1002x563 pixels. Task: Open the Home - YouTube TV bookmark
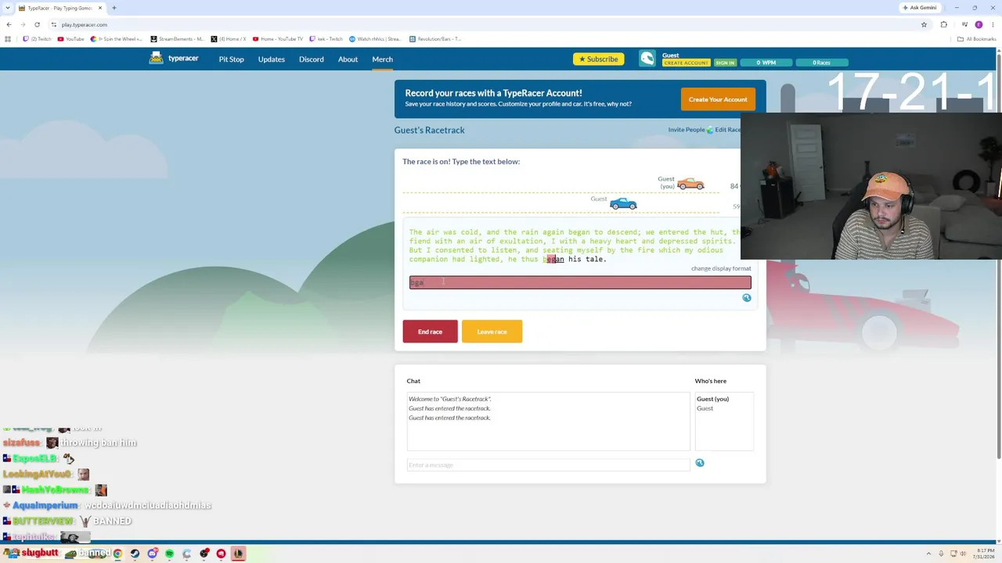click(x=278, y=39)
